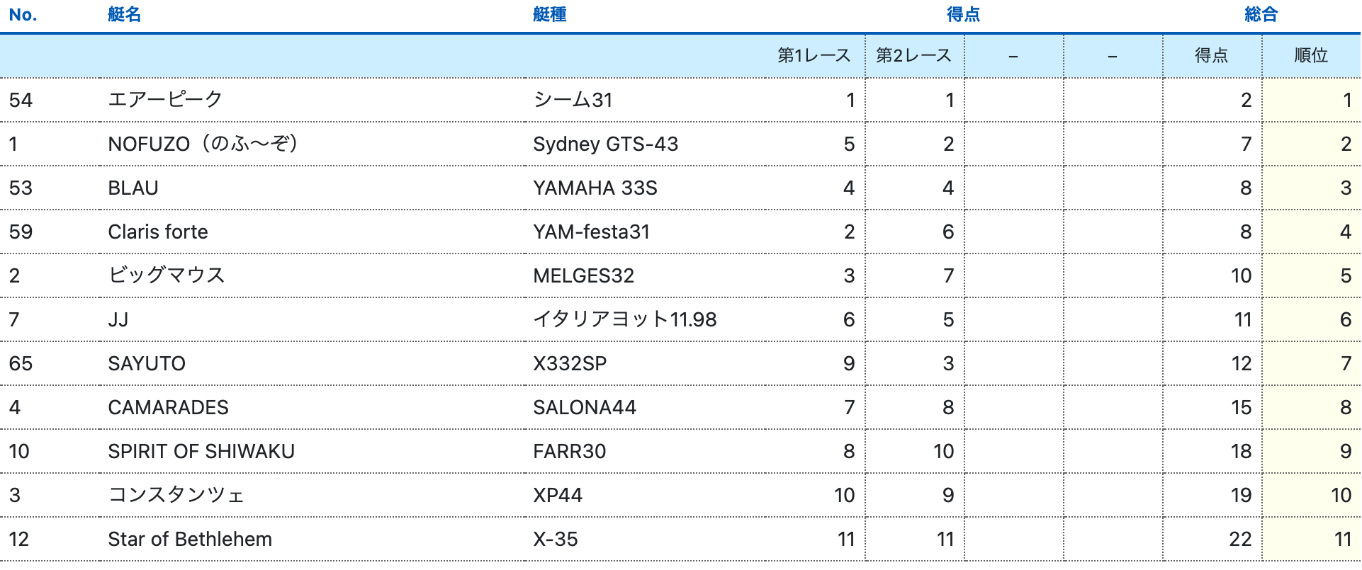Select the MELGES32 boat type cell
The height and width of the screenshot is (570, 1362).
pos(583,275)
